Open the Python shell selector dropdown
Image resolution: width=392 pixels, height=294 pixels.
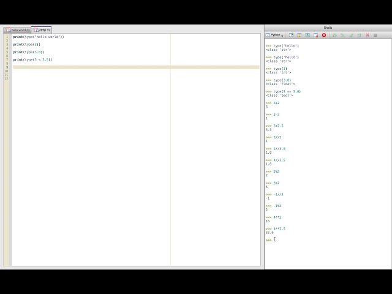click(x=274, y=36)
